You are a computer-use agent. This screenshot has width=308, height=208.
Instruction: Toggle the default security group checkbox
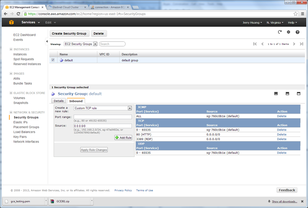tap(53, 60)
